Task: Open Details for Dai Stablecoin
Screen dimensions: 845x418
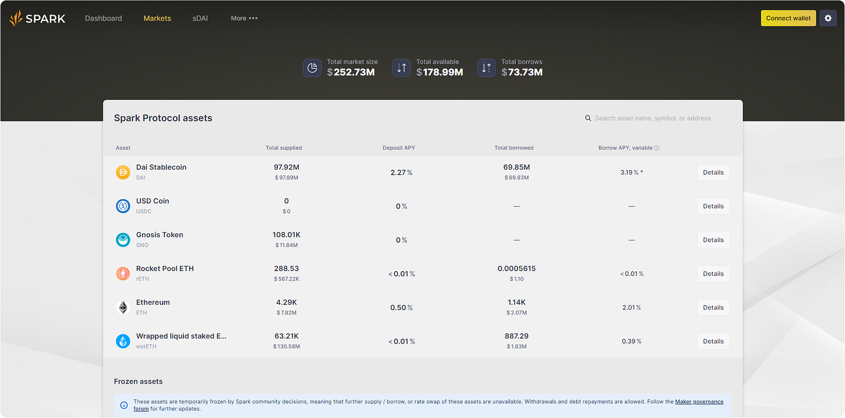Action: click(x=713, y=172)
